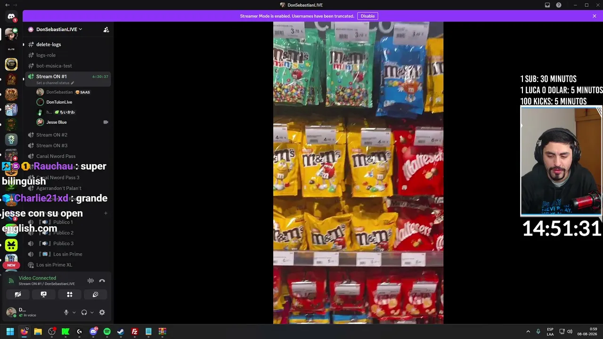Viewport: 603px width, 339px height.
Task: Switch ESP keyboard language indicator
Action: 550,331
